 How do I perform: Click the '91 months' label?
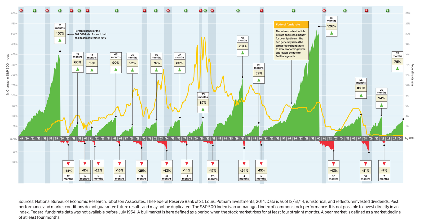[60, 26]
